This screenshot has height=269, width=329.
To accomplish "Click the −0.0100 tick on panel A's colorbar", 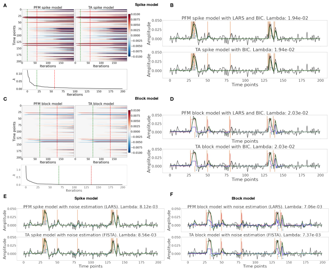I will point(136,57).
